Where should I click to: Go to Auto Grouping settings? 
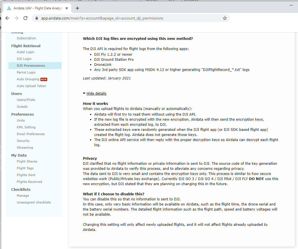tap(28, 79)
